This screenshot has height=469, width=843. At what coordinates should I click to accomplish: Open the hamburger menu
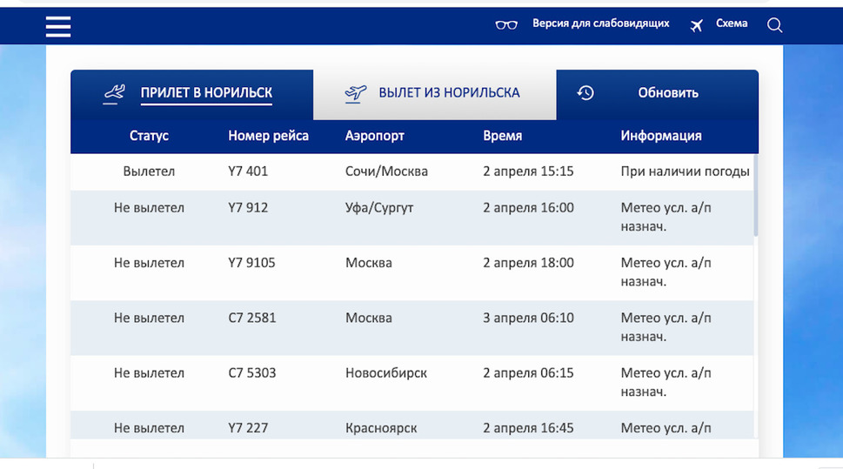coord(58,26)
